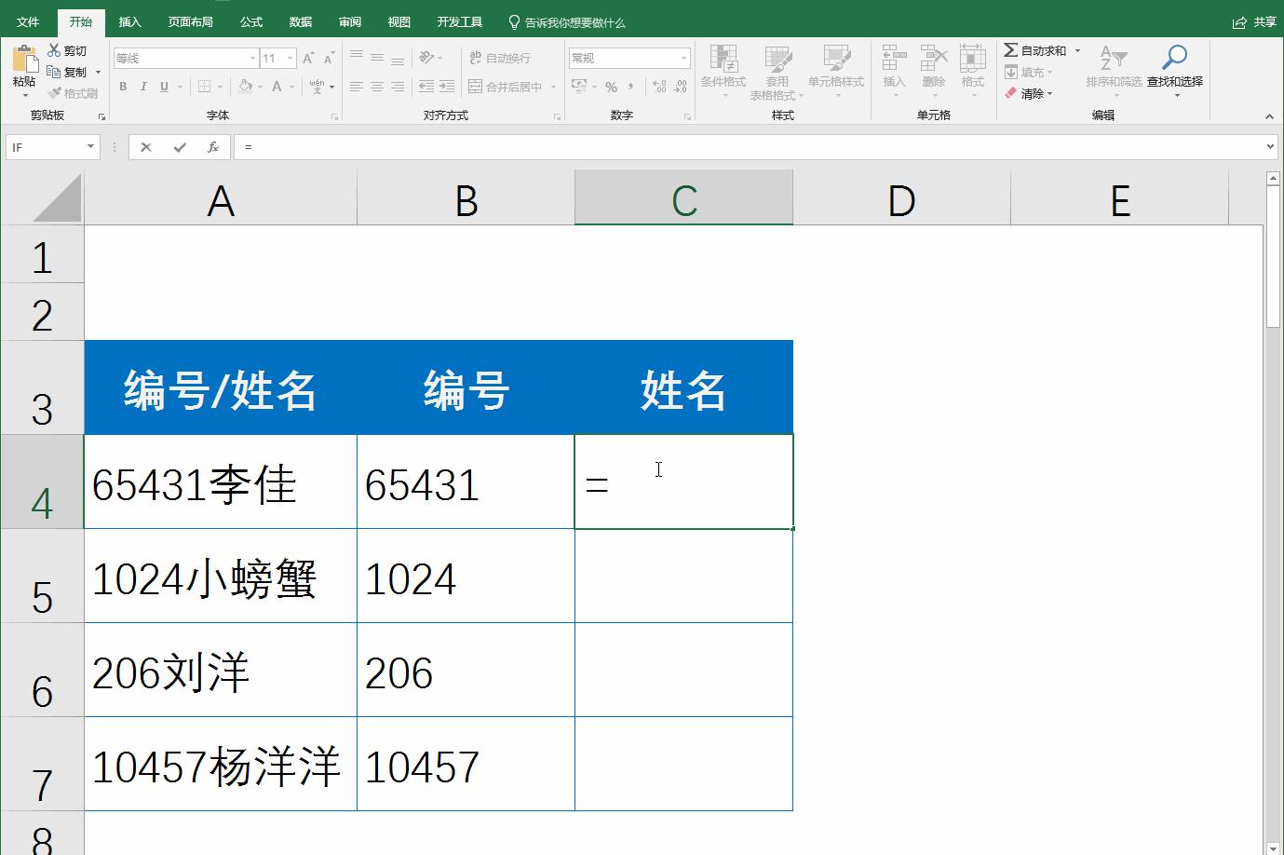The height and width of the screenshot is (855, 1284).
Task: Apply italic formatting to selection
Action: click(142, 86)
